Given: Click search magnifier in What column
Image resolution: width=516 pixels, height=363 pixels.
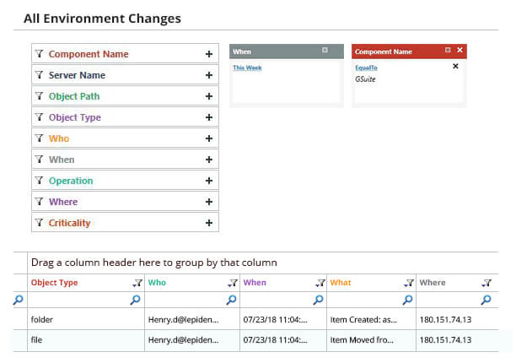Looking at the screenshot, I should coord(407,300).
